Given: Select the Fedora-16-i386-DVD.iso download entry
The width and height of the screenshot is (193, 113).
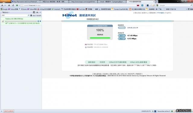Looking at the screenshot, I should click(x=21, y=21).
